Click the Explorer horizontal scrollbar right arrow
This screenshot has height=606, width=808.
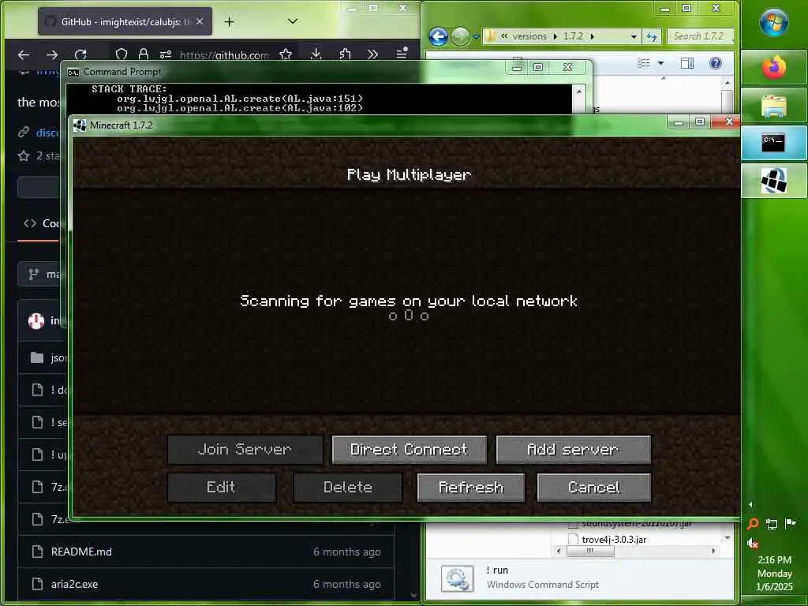713,551
